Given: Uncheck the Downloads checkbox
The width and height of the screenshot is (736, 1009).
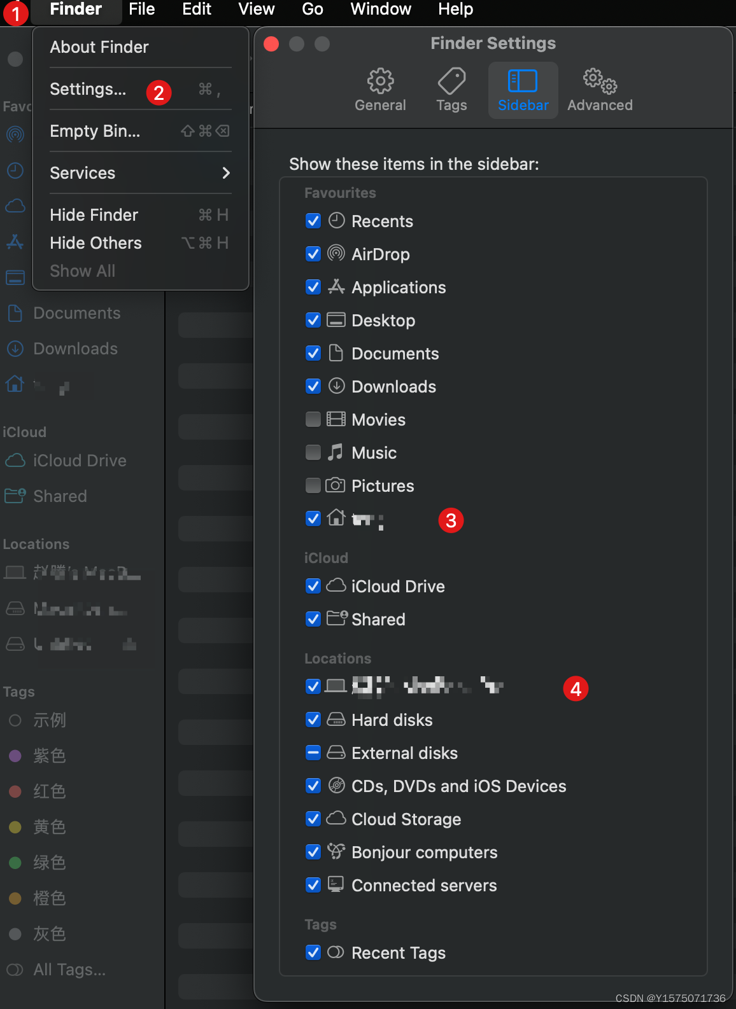Looking at the screenshot, I should pyautogui.click(x=313, y=386).
